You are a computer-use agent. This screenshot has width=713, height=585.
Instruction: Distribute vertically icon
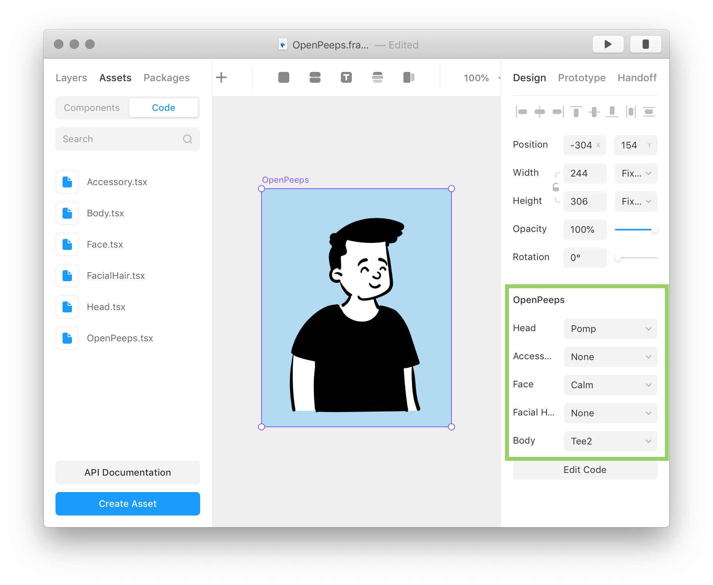click(x=649, y=112)
